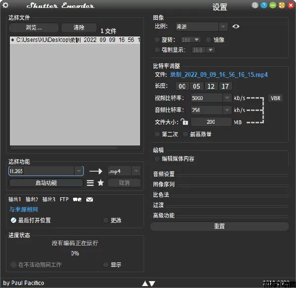Screen dimensions: 296x288
Task: Click the star favorites icon
Action: tap(101, 183)
